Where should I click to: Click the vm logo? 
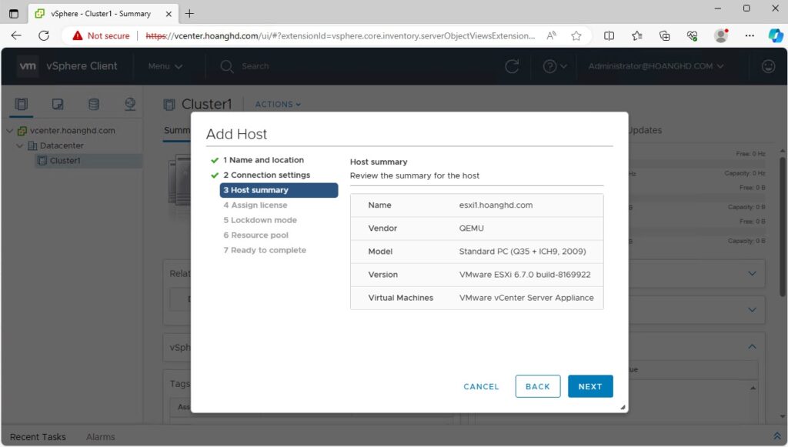coord(28,66)
